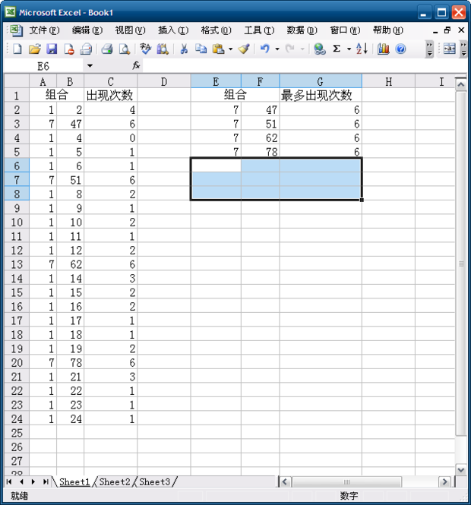Open Excel Help question mark icon
Screen dimensions: 471x505
coord(400,49)
